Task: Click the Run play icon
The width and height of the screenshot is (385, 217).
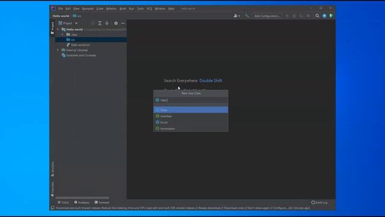Action: 287,16
